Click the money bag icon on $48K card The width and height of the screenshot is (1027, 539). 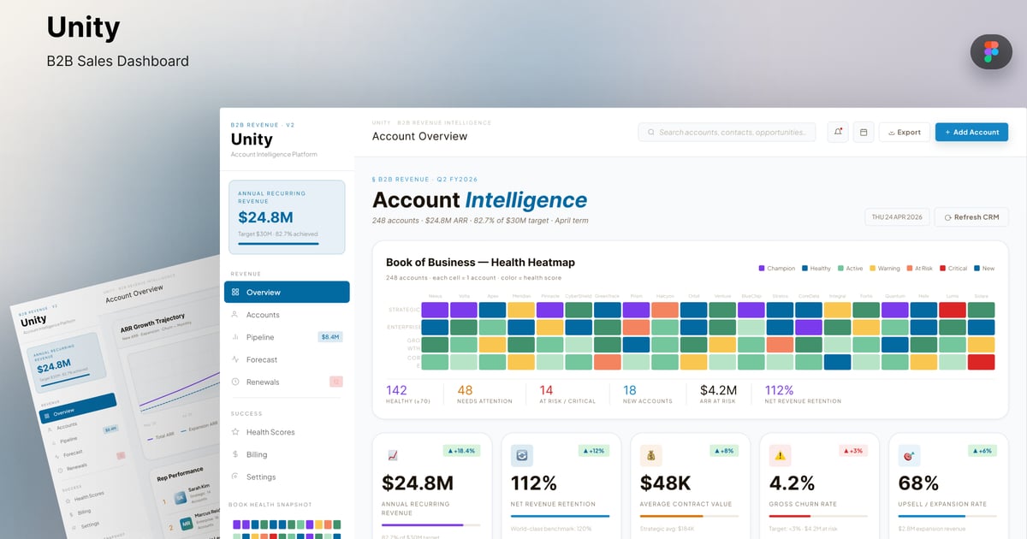(651, 455)
